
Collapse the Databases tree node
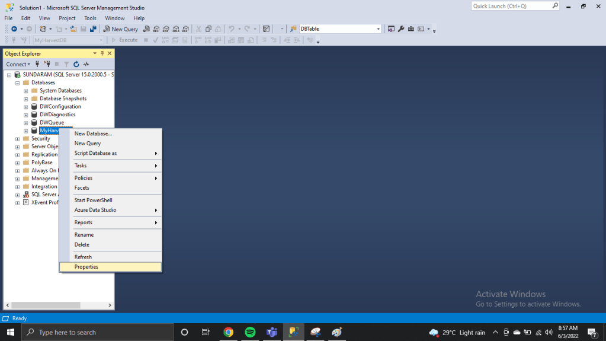click(x=18, y=83)
